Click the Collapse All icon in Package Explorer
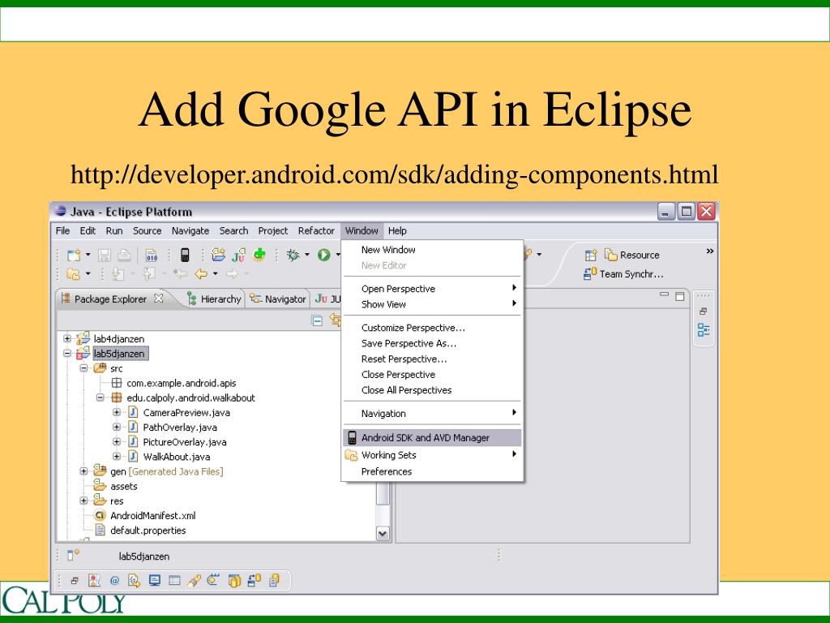Screen dimensions: 830x623 pos(318,321)
